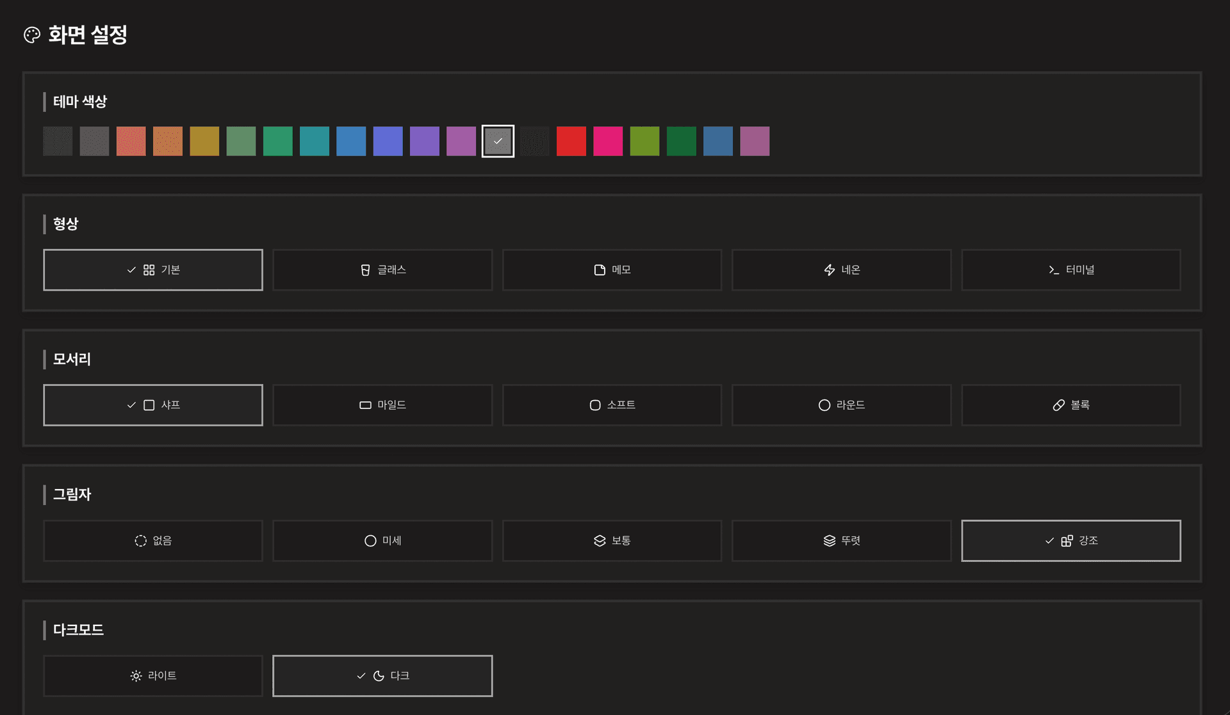Choose the 보통 layered shadow option
The height and width of the screenshot is (715, 1230).
612,540
